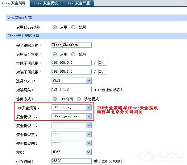Select 禁用 for 启用安全策略
Image resolution: width=187 pixels, height=165 pixels.
[x=73, y=54]
